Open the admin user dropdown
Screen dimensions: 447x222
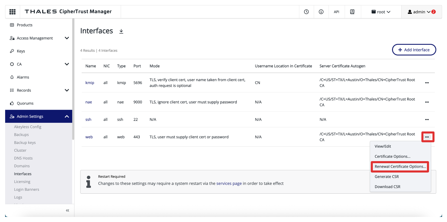pos(421,12)
